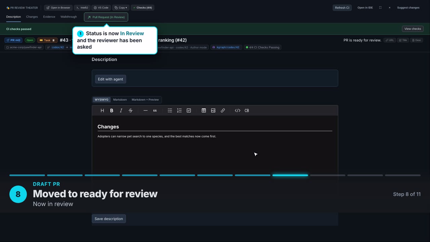Copy the PR URL
The width and height of the screenshot is (430, 242).
390,40
